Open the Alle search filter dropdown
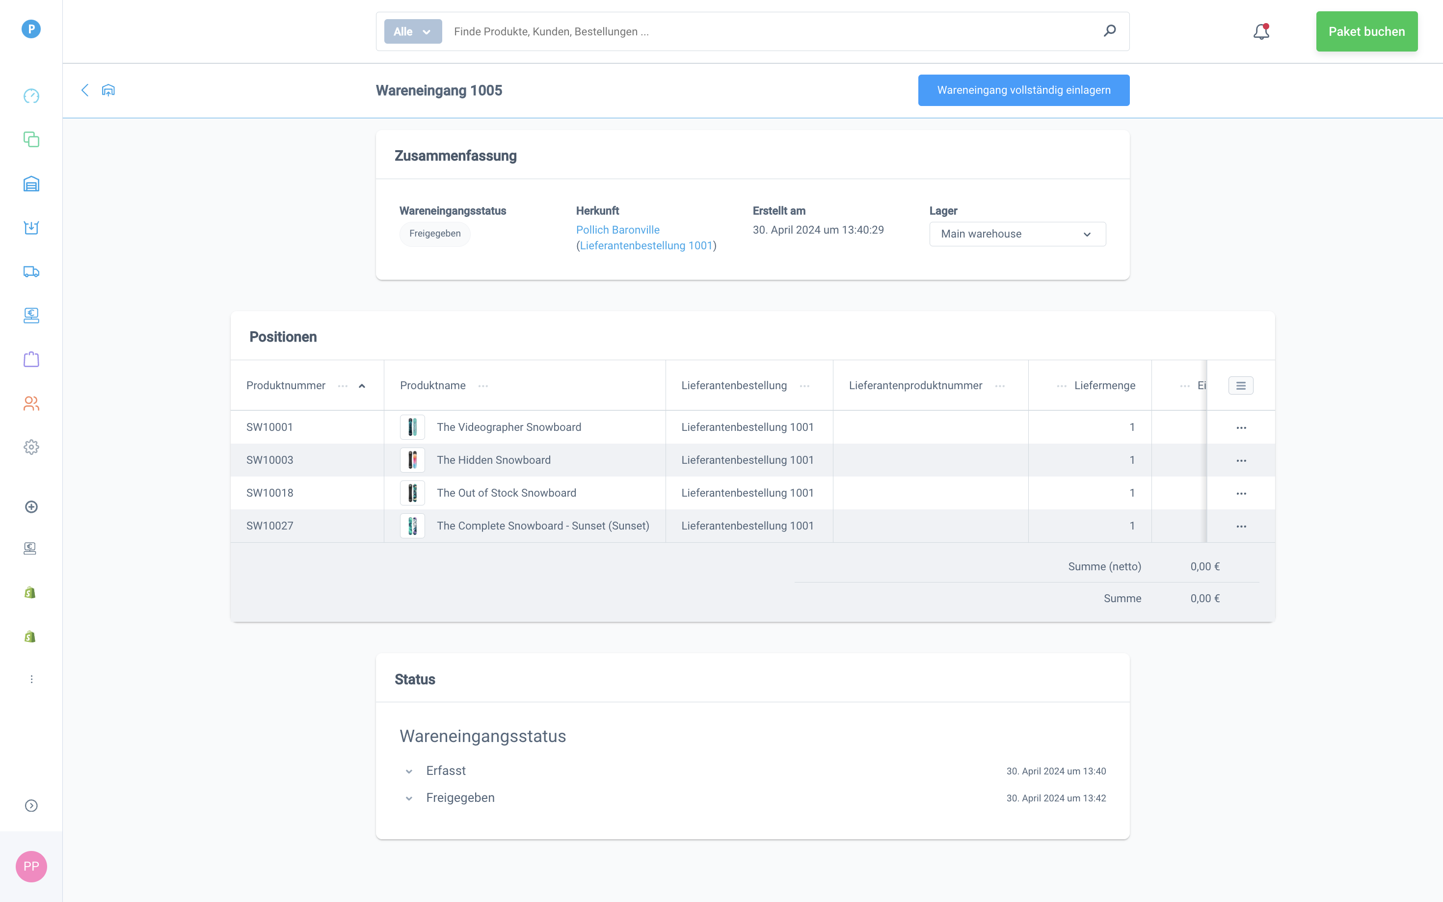Screen dimensions: 1443x902 pyautogui.click(x=412, y=31)
